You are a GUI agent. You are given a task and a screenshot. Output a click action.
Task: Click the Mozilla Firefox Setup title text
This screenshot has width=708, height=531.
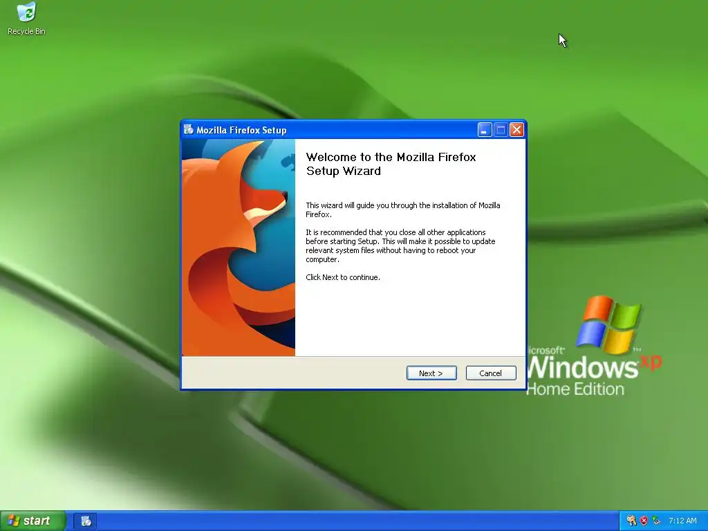pos(241,130)
